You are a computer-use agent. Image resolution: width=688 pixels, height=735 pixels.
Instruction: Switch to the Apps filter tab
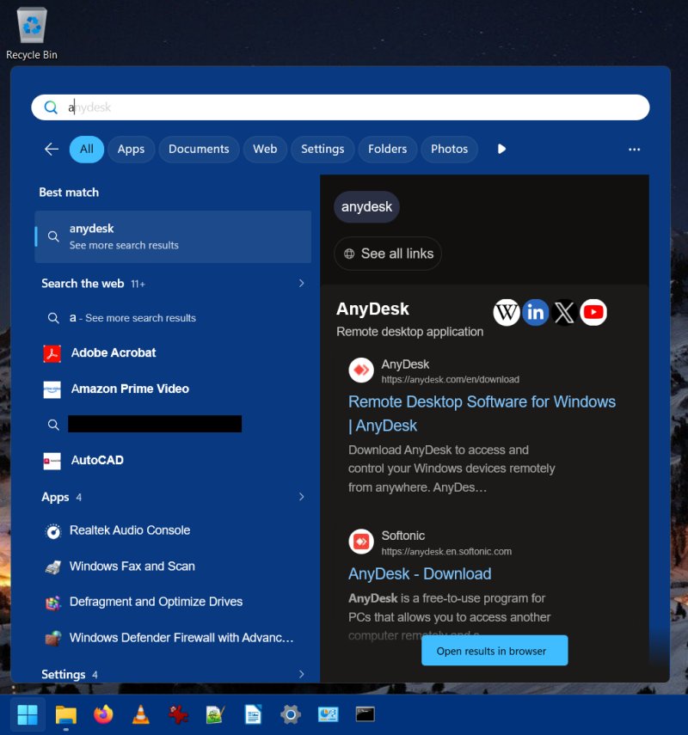tap(131, 149)
